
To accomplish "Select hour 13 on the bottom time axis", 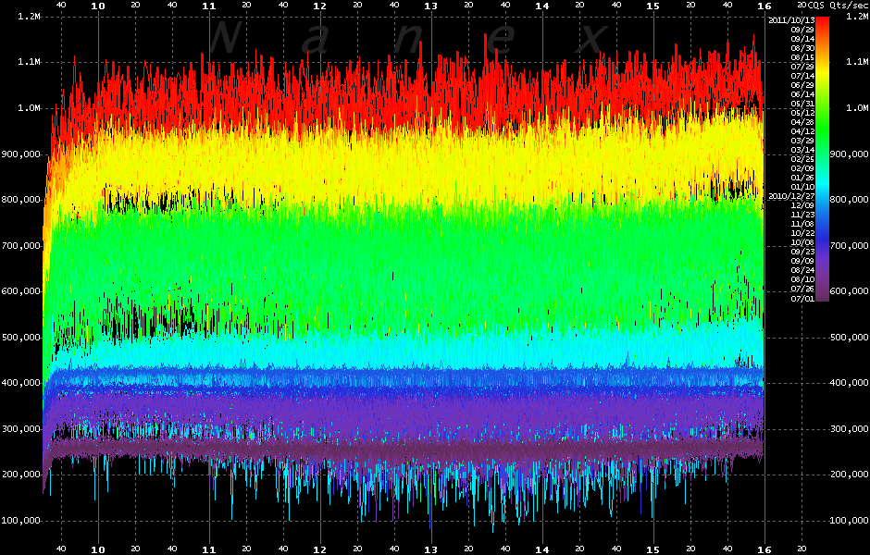I will click(x=430, y=549).
